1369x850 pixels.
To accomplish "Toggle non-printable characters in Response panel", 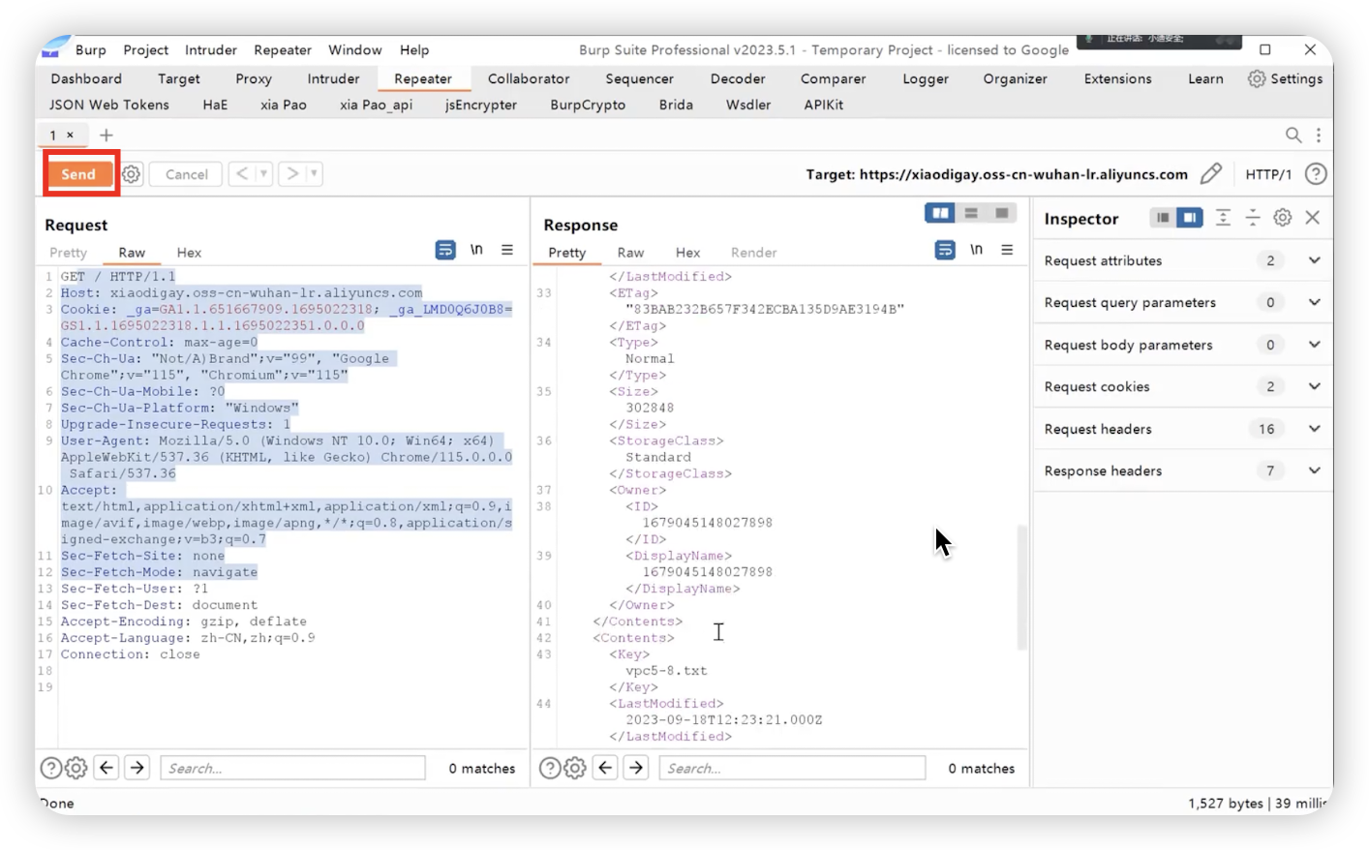I will [976, 250].
